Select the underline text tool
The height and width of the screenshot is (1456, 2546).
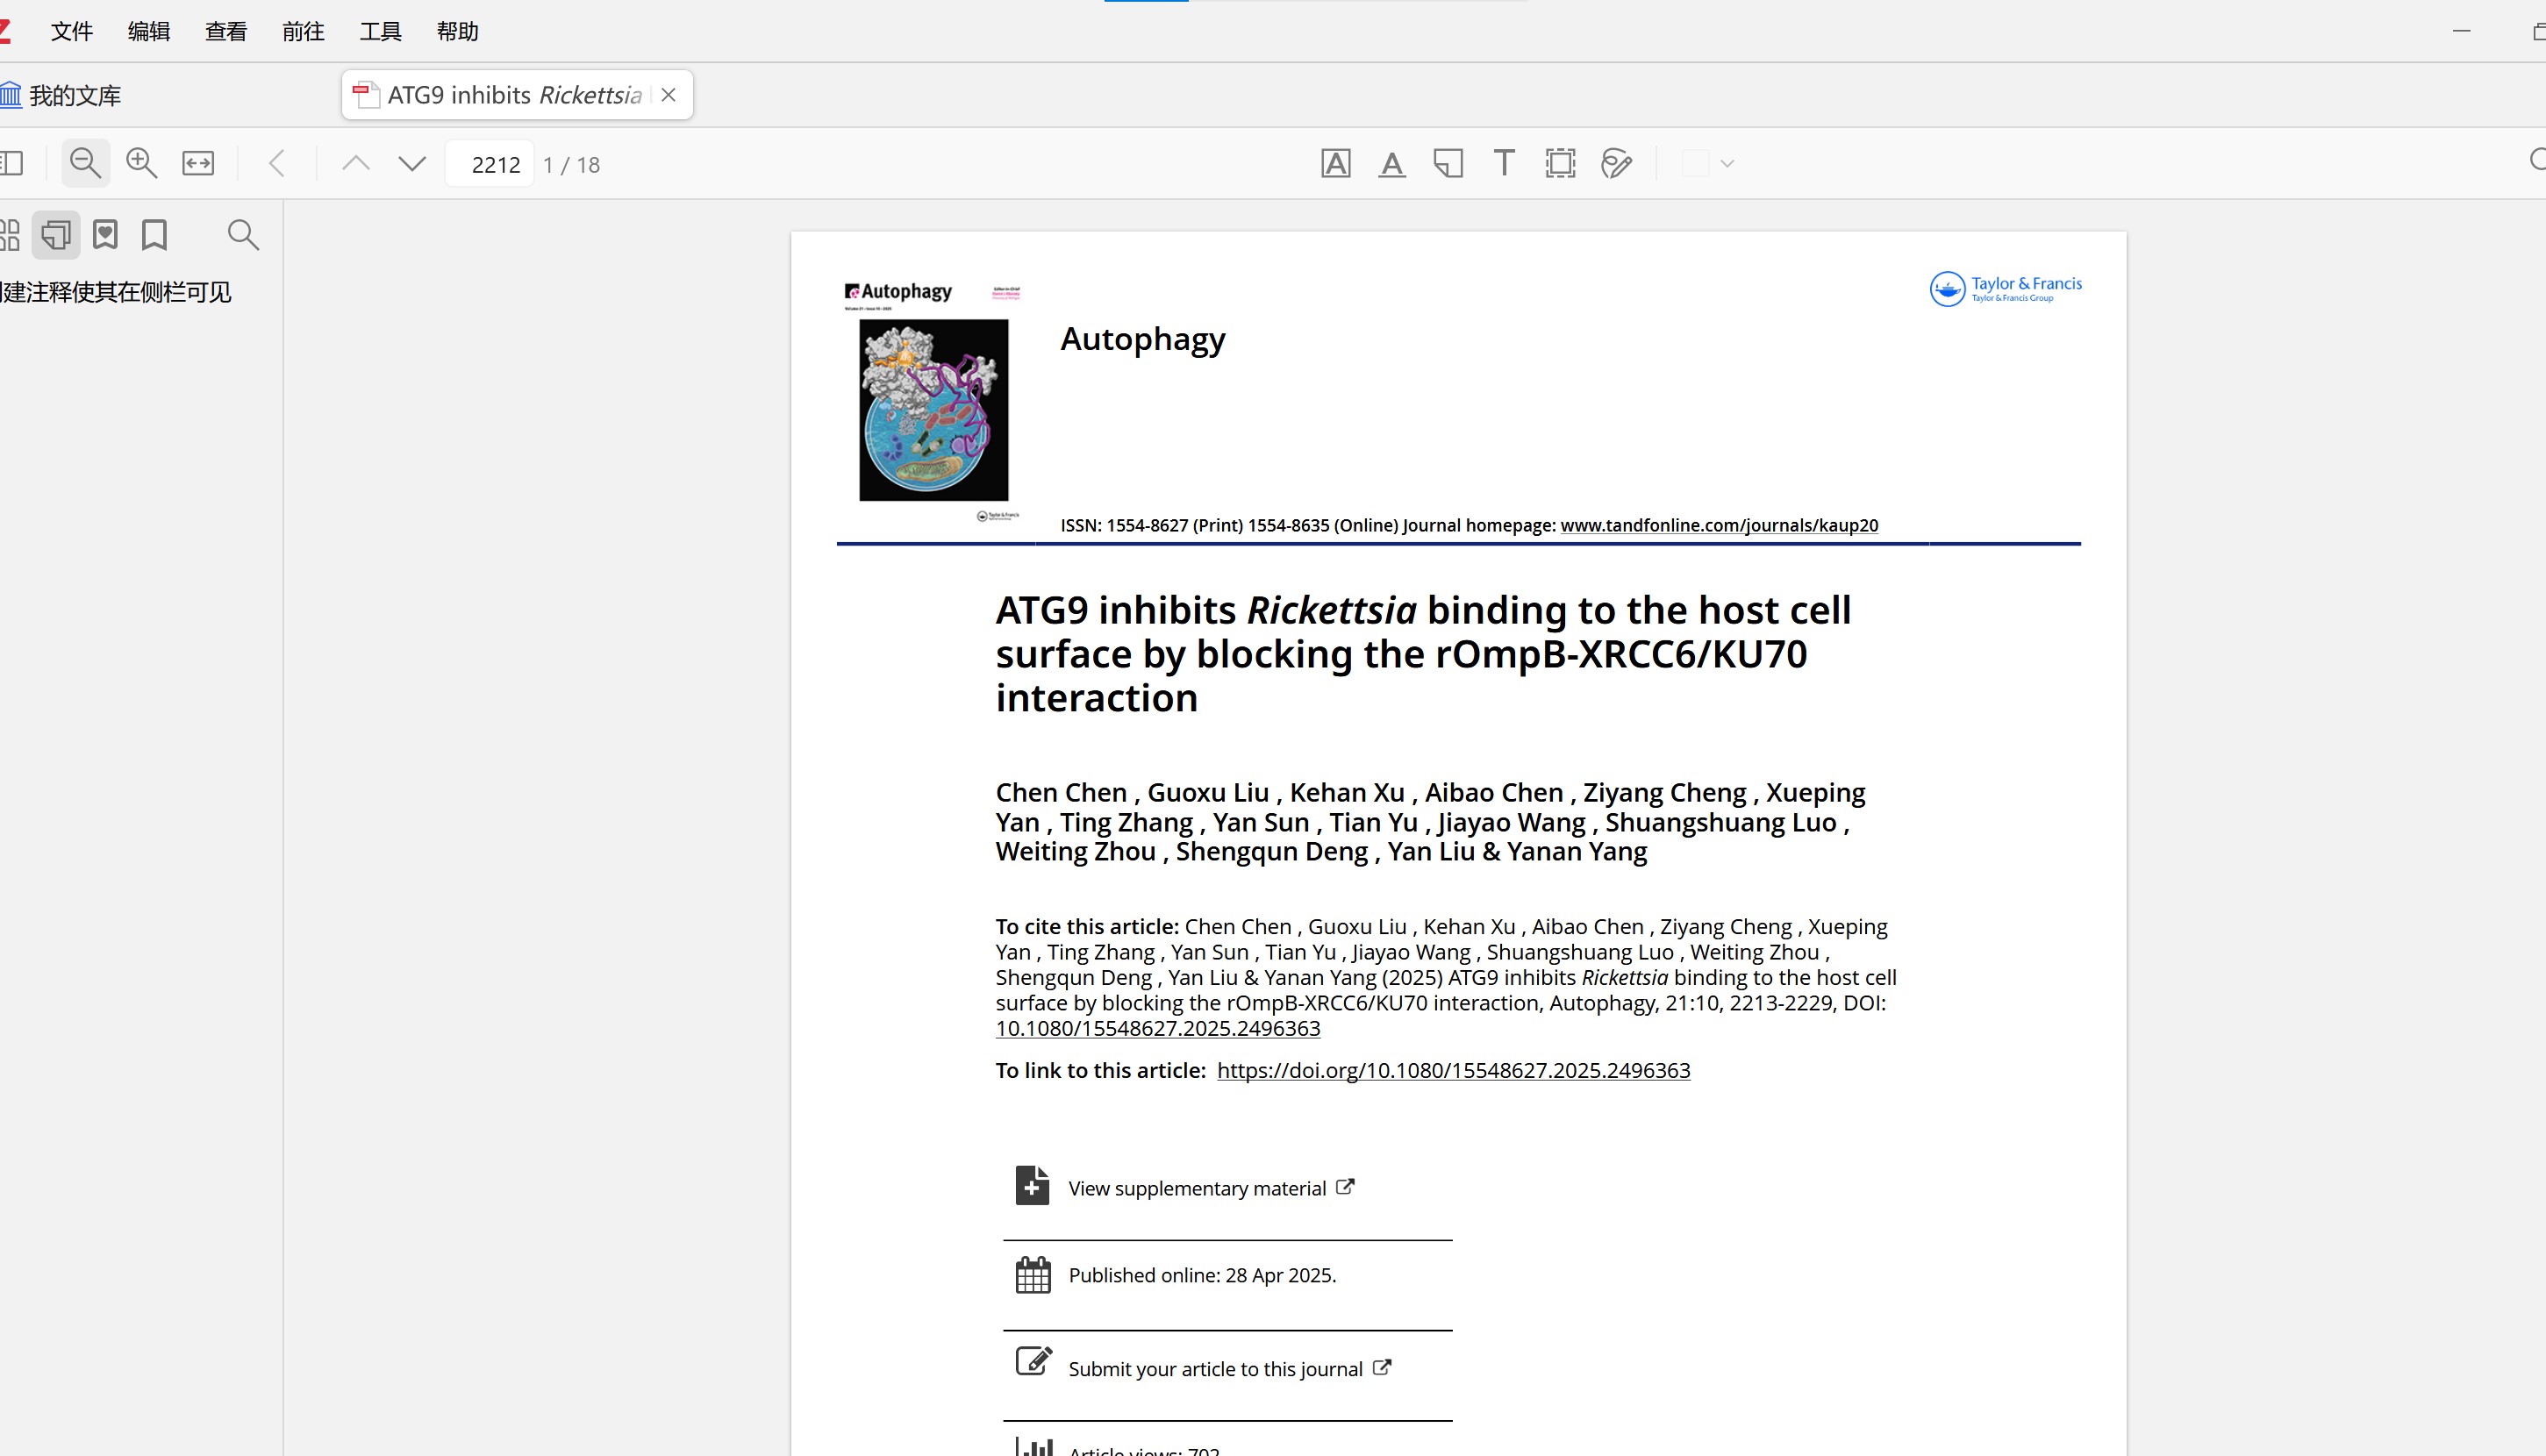click(x=1391, y=163)
